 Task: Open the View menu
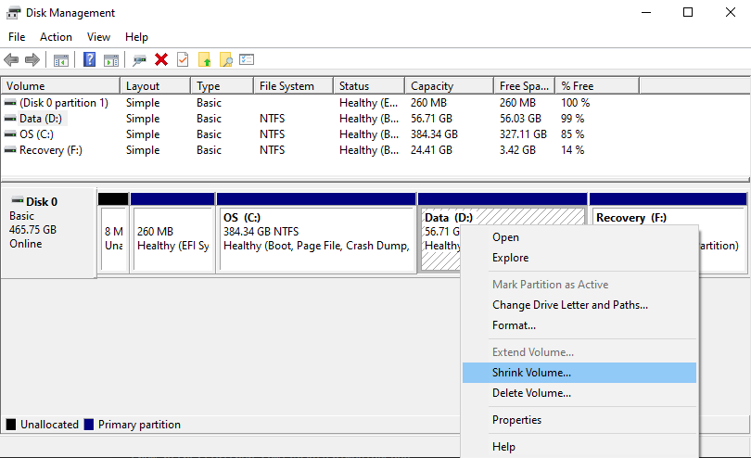pos(98,37)
